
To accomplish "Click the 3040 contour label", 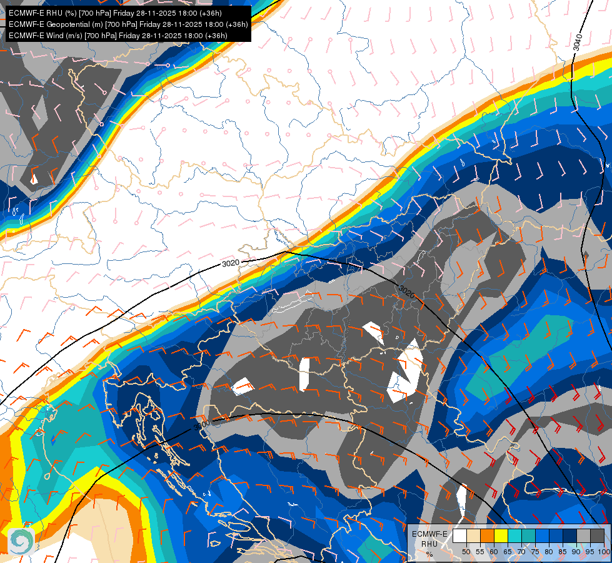I will pyautogui.click(x=578, y=42).
